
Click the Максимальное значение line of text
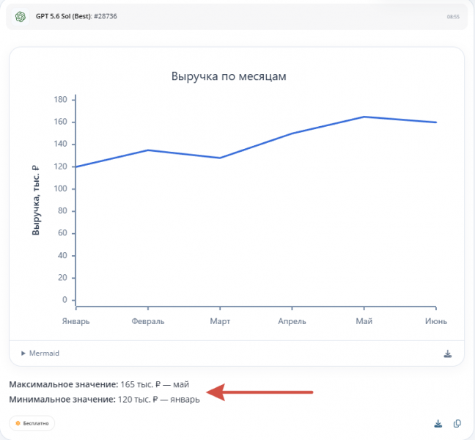pos(99,384)
